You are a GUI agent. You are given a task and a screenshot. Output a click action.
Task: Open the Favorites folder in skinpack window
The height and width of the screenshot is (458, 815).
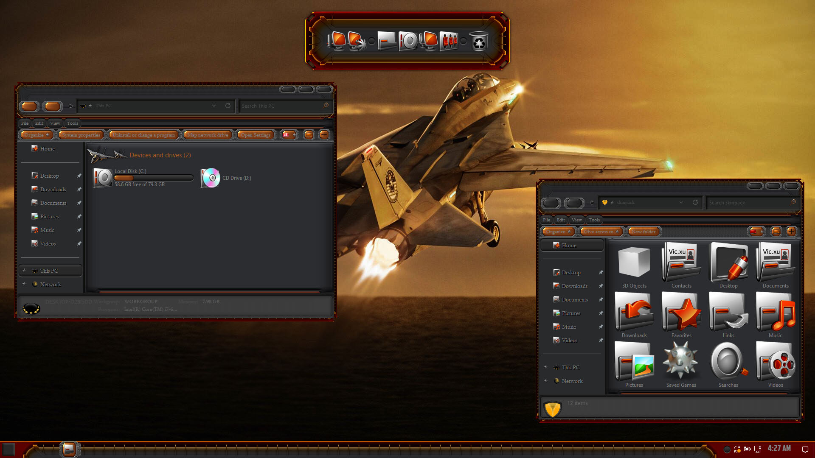[x=681, y=314]
